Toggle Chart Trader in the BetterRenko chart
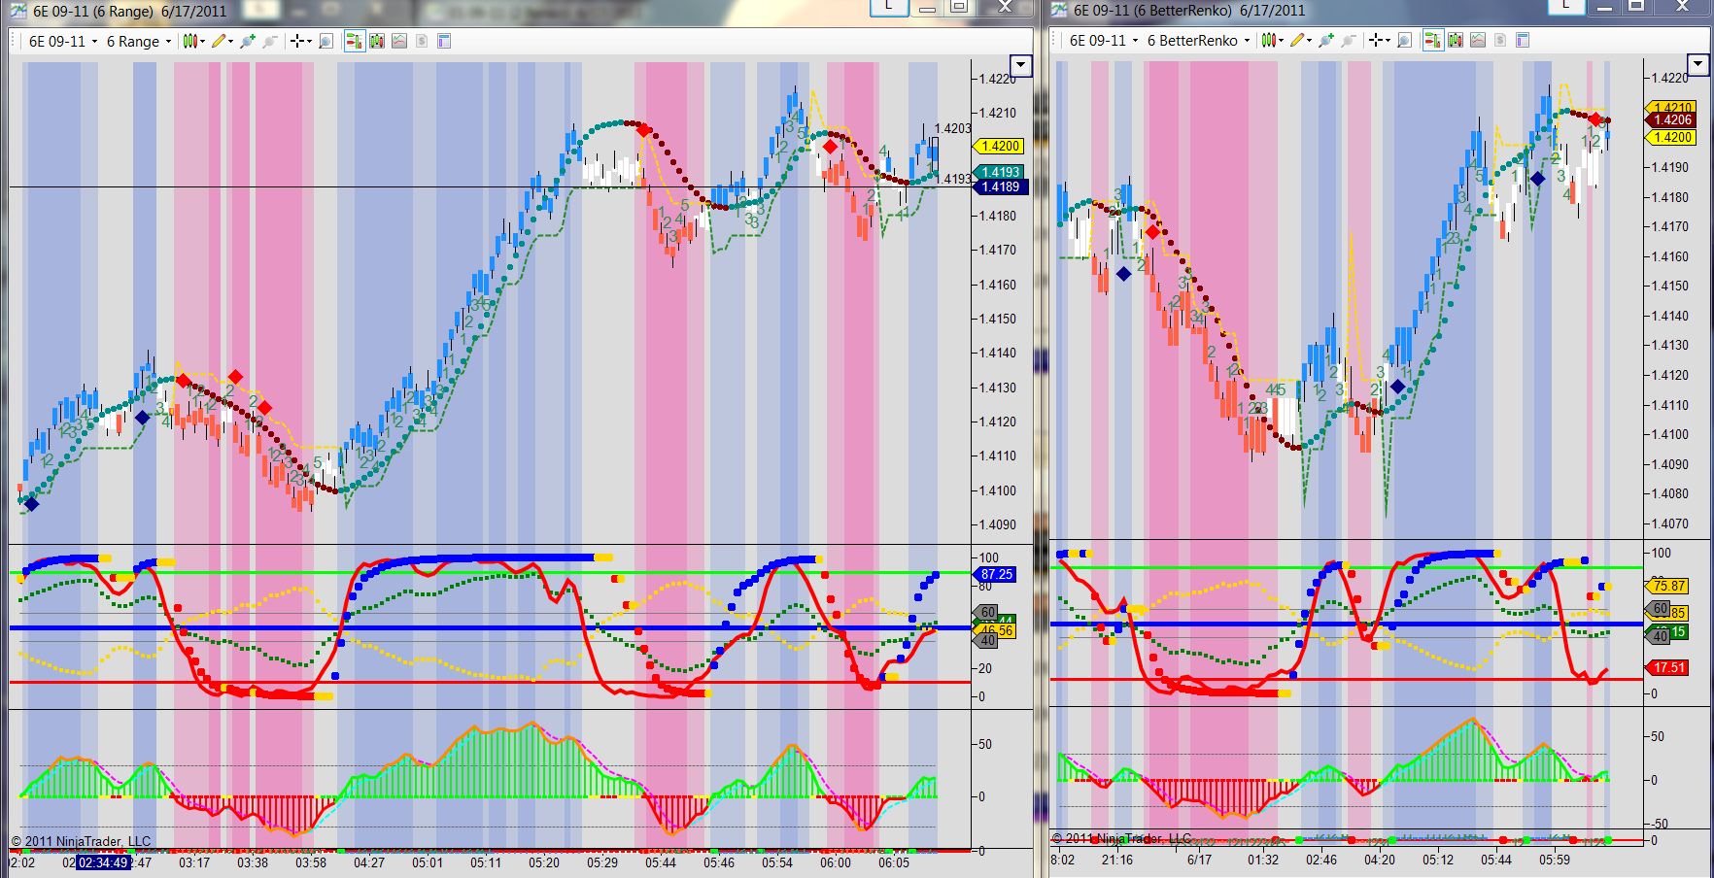 (x=1431, y=41)
